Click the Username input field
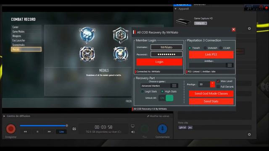The height and width of the screenshot is (151, 269). tap(166, 47)
